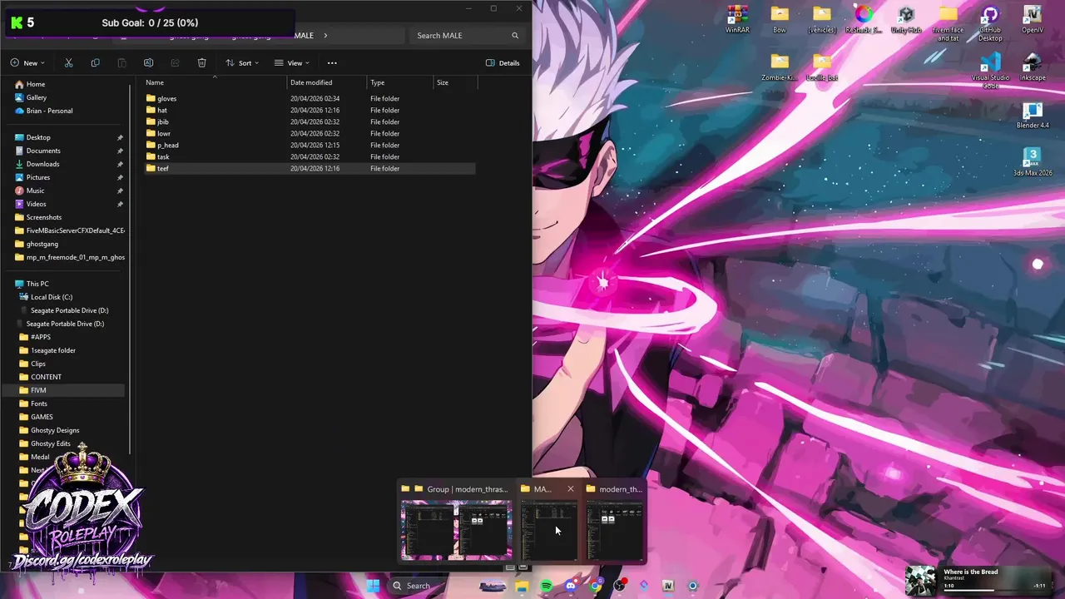Select the Zombie-Ki... desktop folder
This screenshot has width=1065, height=599.
(x=780, y=67)
